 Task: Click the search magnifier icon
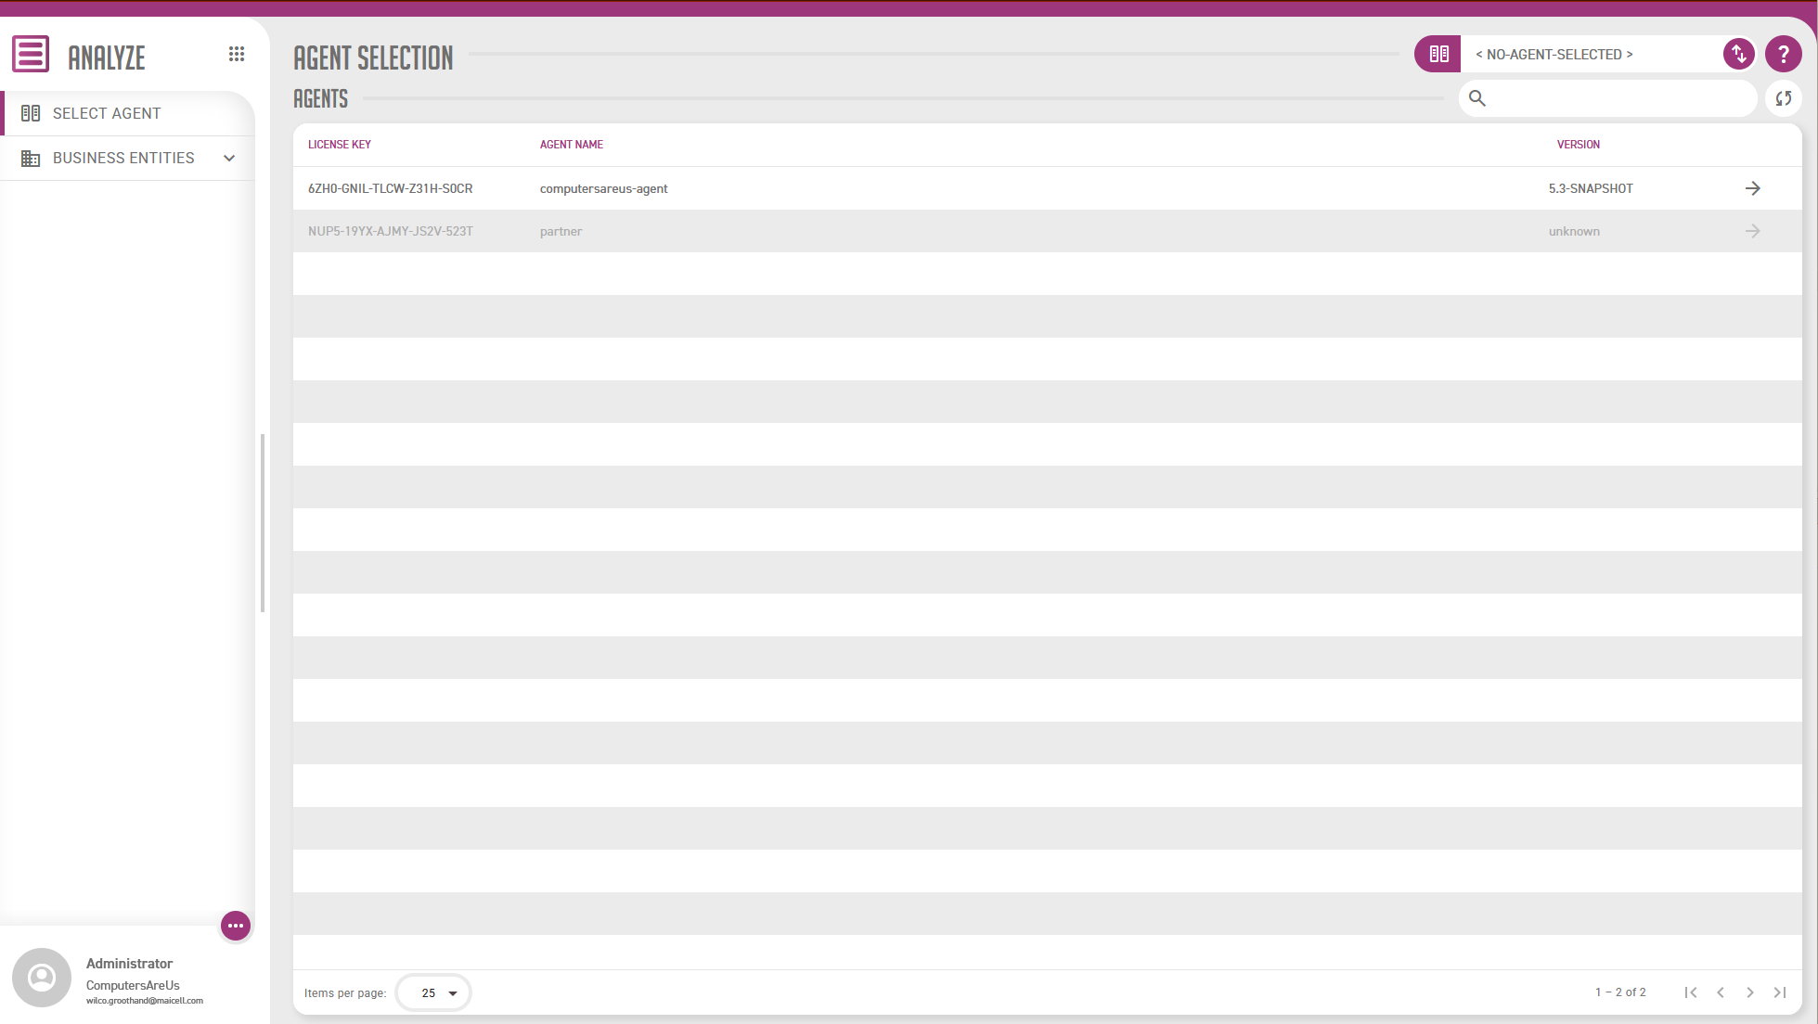click(x=1477, y=98)
